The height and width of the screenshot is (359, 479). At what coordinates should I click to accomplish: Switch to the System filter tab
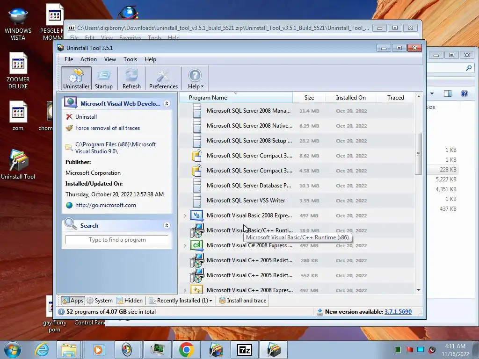[100, 301]
